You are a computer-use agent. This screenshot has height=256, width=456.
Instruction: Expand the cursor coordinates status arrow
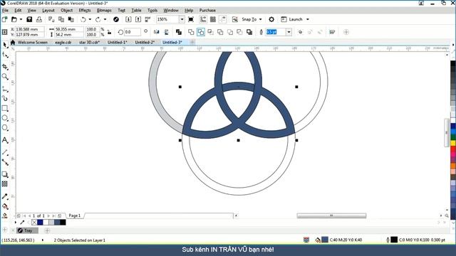click(x=43, y=240)
